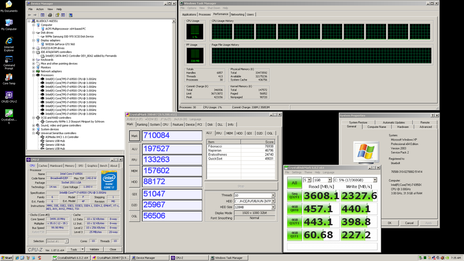Switch to the Hardware tab in System Properties
Screen dimensions: 464x261
click(x=403, y=127)
